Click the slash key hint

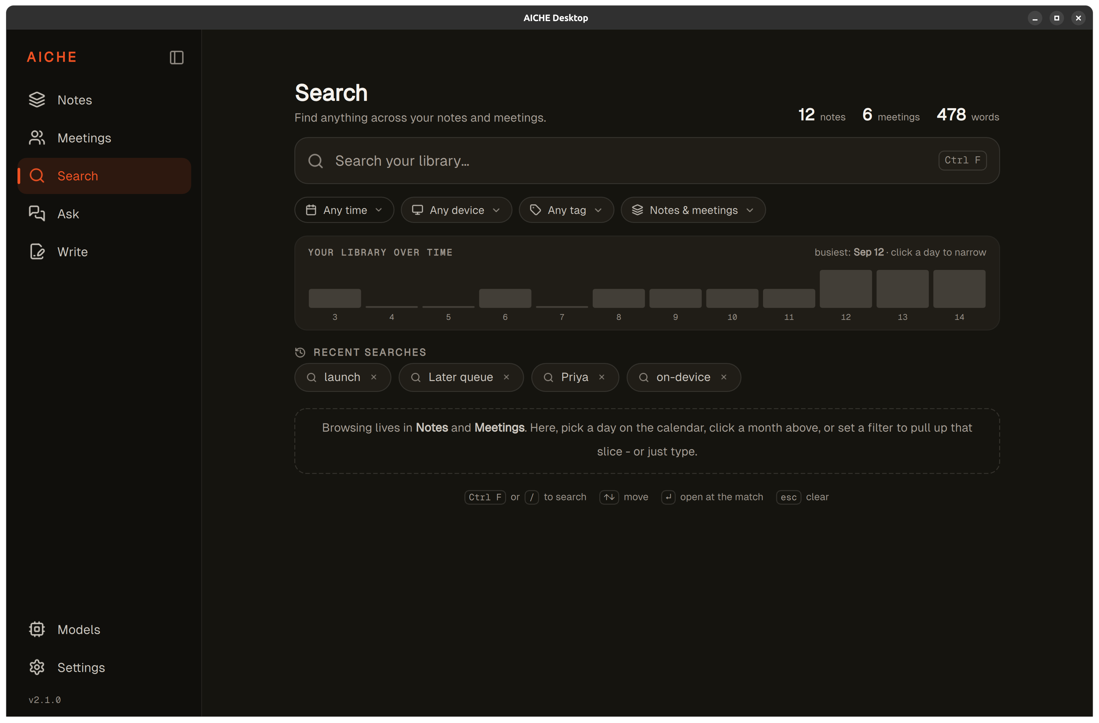[531, 498]
